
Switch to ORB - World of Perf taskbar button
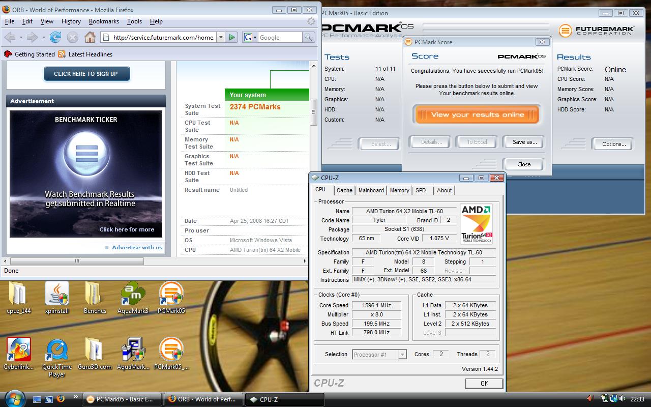203,399
